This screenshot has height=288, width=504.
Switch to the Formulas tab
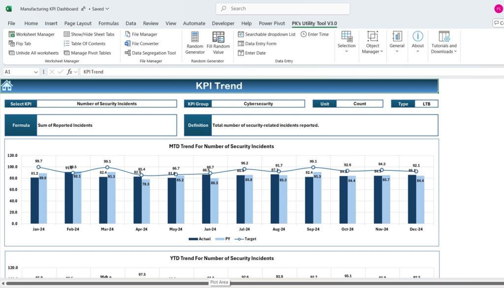(x=108, y=24)
